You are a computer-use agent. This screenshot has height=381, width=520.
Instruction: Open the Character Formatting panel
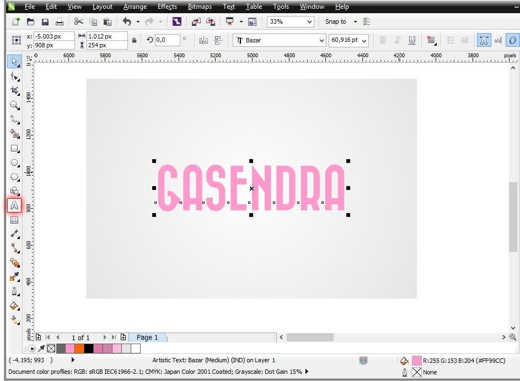tap(484, 40)
